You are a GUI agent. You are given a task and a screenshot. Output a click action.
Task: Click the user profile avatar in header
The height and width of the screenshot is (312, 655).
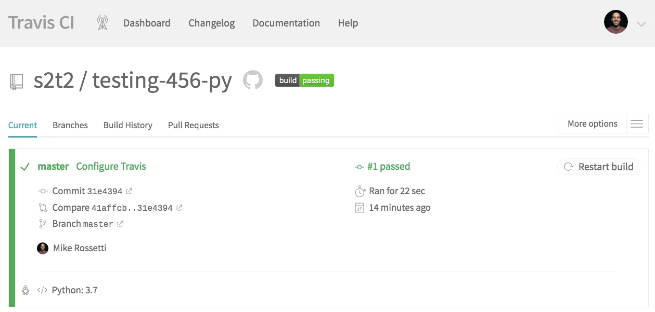tap(615, 22)
